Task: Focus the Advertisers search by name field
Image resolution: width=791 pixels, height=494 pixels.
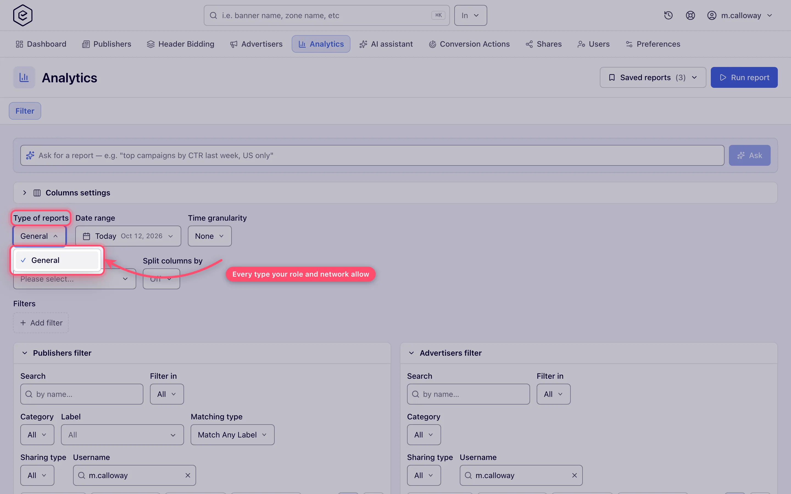Action: 468,394
